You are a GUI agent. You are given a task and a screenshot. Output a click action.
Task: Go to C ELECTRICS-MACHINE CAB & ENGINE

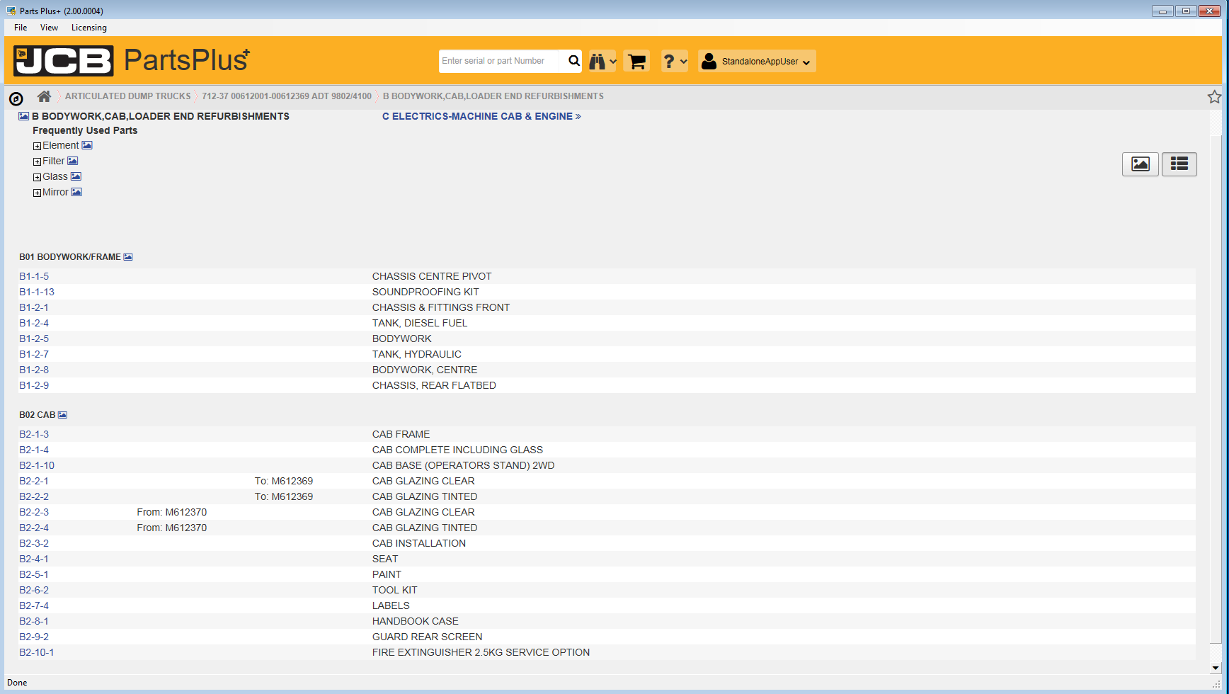[x=481, y=116]
